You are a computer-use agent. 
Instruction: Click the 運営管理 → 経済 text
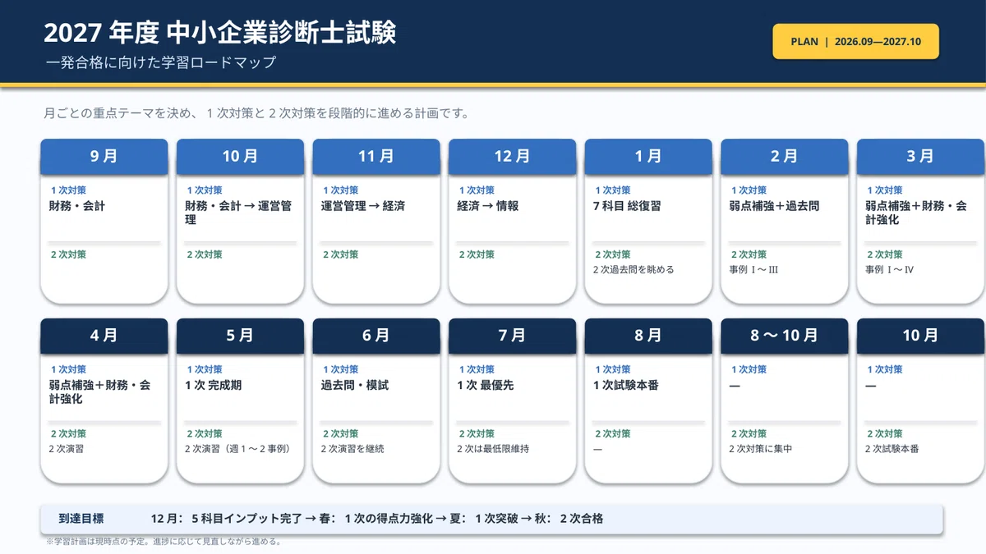coord(363,206)
